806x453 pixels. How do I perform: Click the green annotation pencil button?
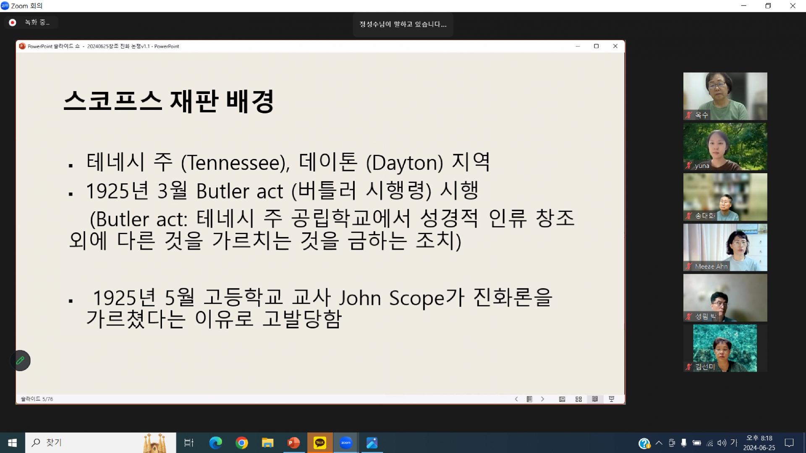pyautogui.click(x=20, y=360)
